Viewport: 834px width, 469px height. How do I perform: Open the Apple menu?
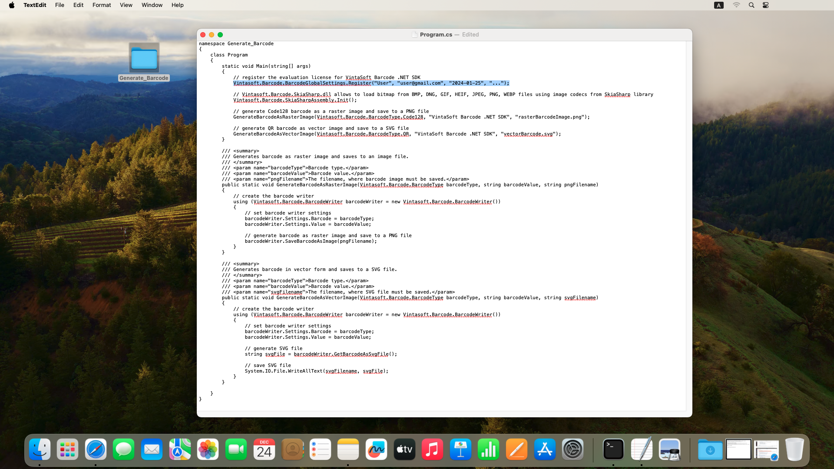(x=12, y=5)
